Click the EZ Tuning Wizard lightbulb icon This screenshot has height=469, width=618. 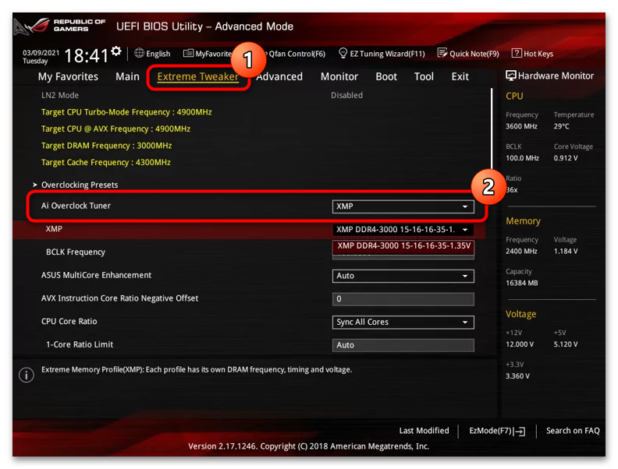click(x=343, y=53)
